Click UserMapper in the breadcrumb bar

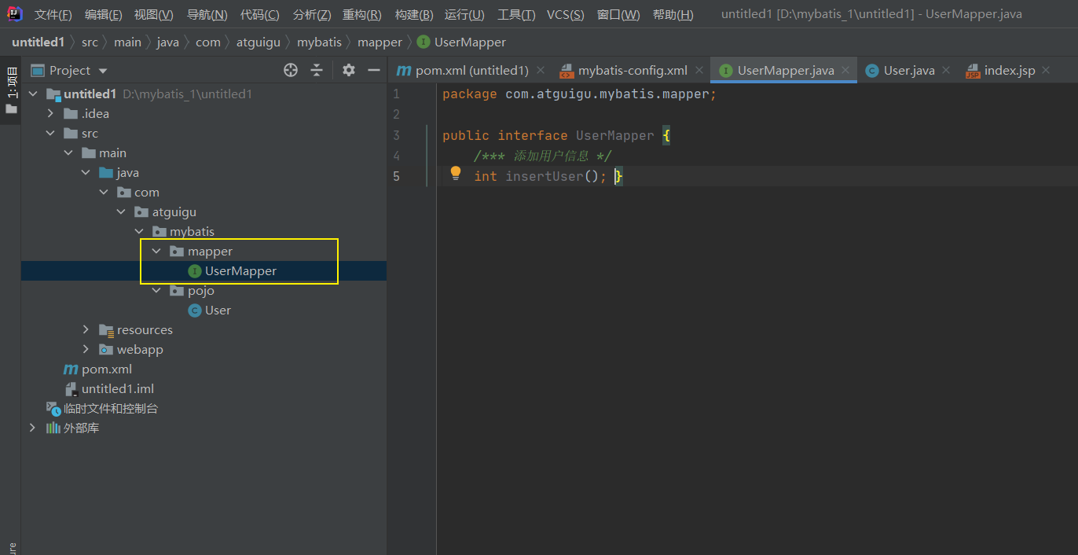coord(470,42)
